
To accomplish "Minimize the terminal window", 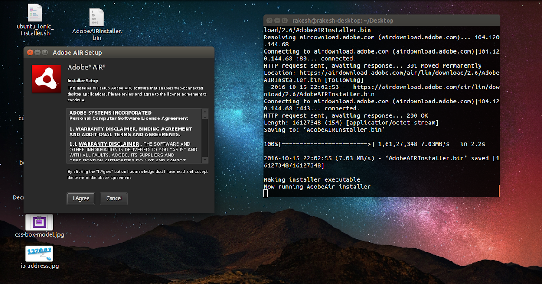I will (x=277, y=20).
